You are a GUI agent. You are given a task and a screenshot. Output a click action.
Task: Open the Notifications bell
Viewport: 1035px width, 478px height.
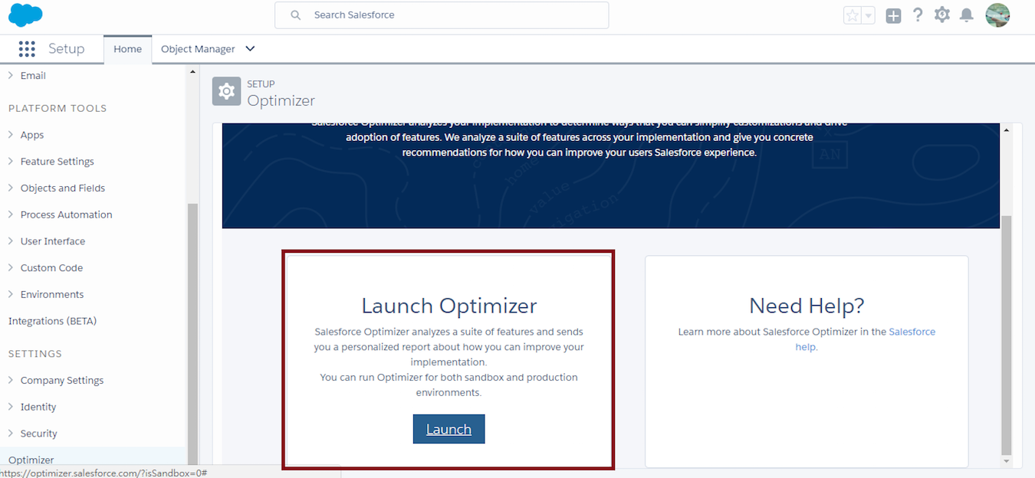point(967,15)
